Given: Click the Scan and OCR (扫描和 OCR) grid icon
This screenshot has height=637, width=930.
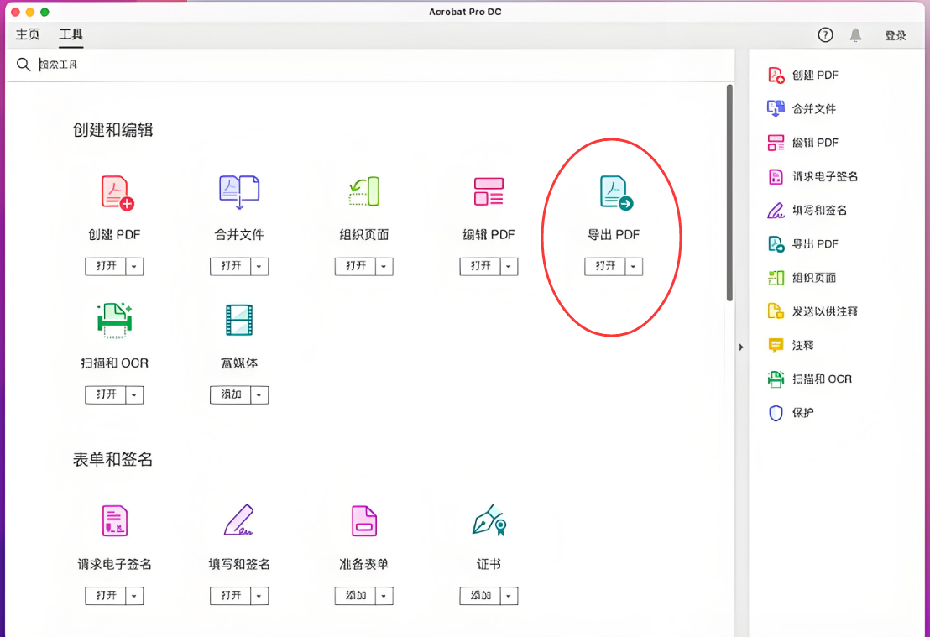Looking at the screenshot, I should pos(114,321).
